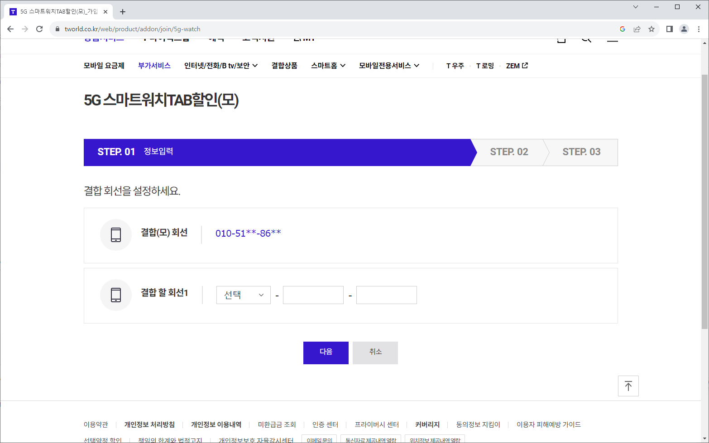The image size is (709, 443).
Task: Open 결합상품 menu
Action: click(x=284, y=66)
